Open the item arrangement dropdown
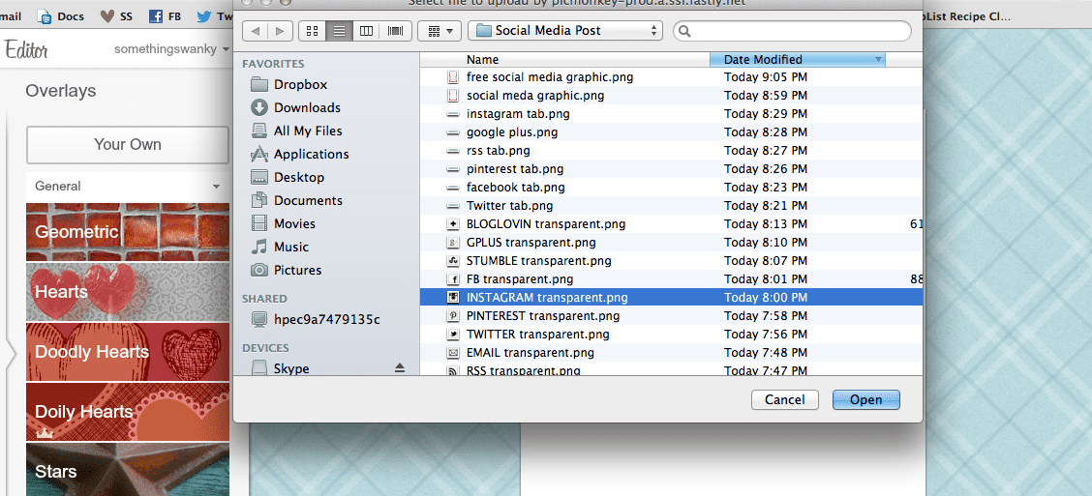The image size is (1092, 496). point(439,31)
